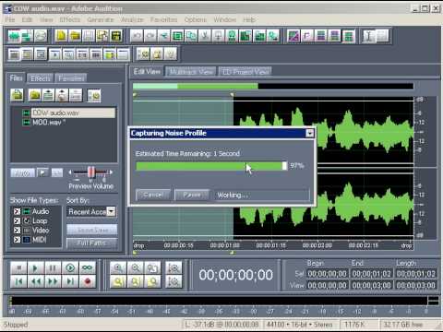Toggle the Loop file type checkbox
This screenshot has height=332, width=443.
tap(17, 220)
